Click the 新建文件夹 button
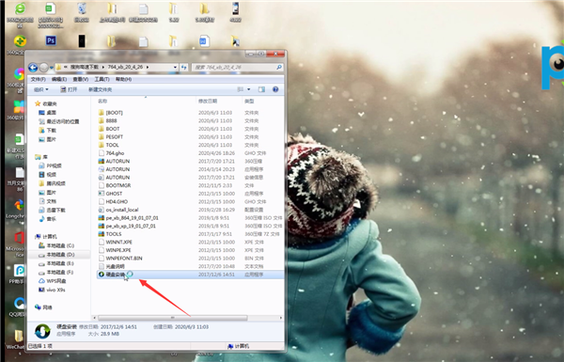Screen dimensions: 564x362 click(101, 89)
